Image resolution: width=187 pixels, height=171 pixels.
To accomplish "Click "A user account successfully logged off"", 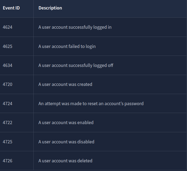I will [x=76, y=65].
